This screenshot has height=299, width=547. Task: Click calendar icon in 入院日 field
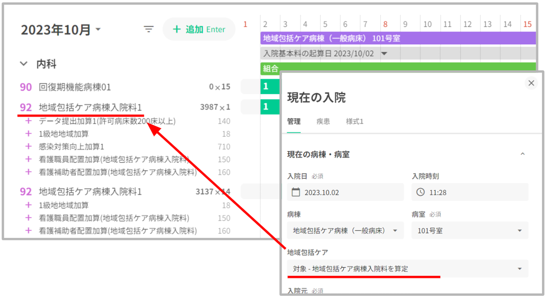(296, 192)
